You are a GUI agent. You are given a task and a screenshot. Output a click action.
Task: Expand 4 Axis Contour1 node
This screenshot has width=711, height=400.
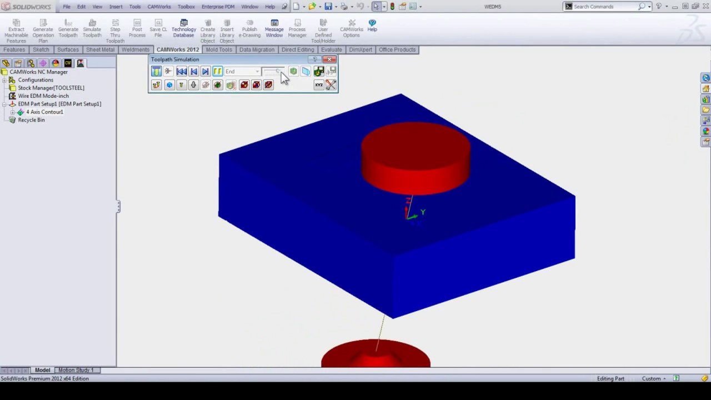13,112
